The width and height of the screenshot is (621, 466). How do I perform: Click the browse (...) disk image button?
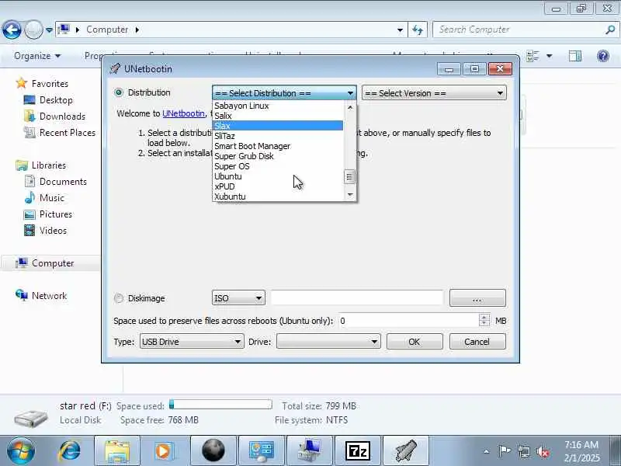[x=477, y=298]
